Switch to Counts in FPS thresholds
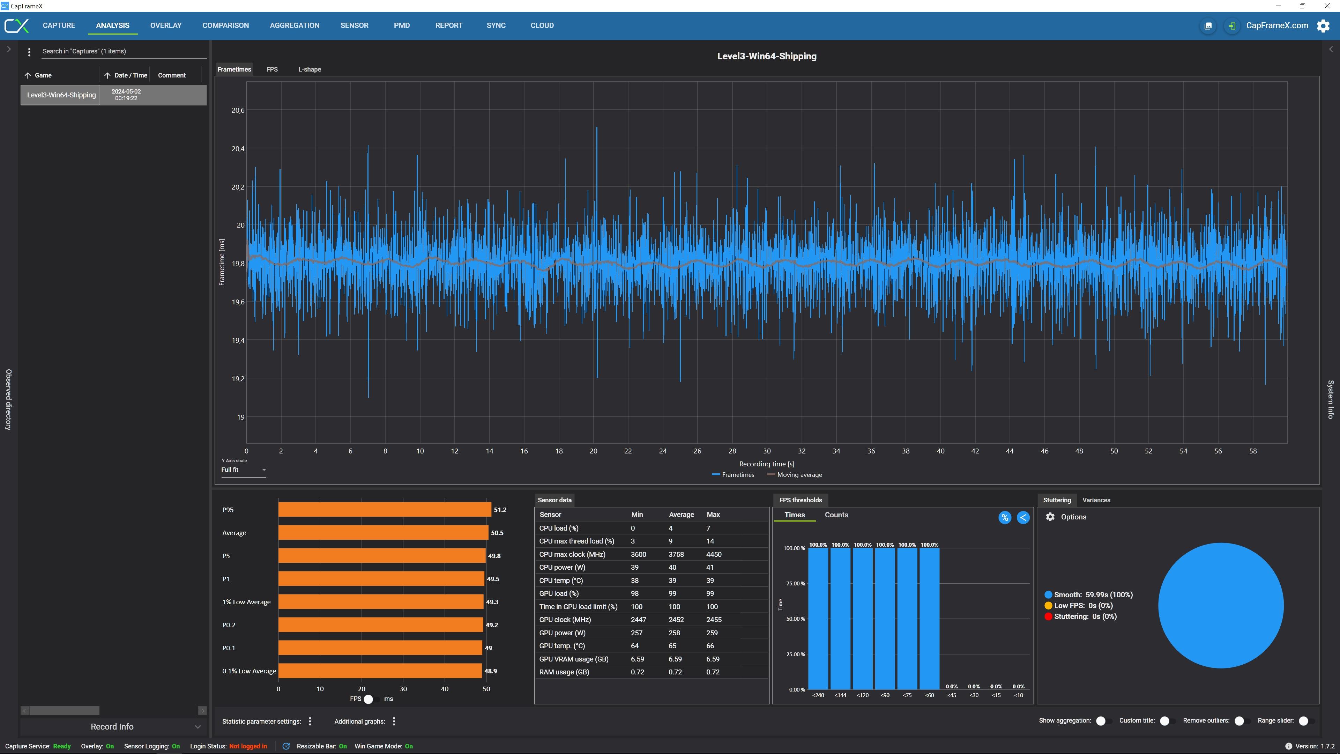Screen dimensions: 1340x754 point(836,515)
